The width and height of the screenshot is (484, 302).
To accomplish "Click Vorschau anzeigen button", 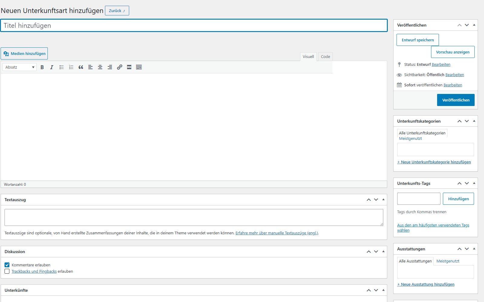I will click(453, 52).
